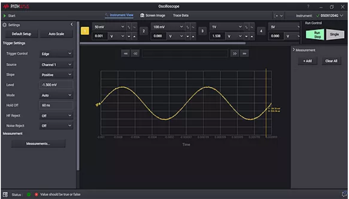Switch to the Screen Image tab
The height and width of the screenshot is (199, 349).
152,15
